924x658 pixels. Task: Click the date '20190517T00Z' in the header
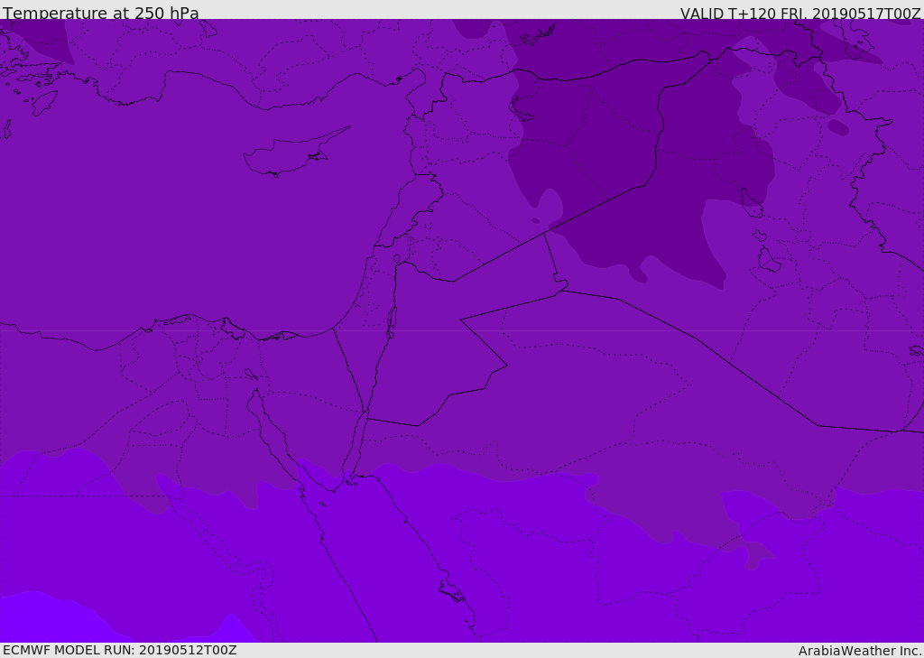[x=868, y=14]
